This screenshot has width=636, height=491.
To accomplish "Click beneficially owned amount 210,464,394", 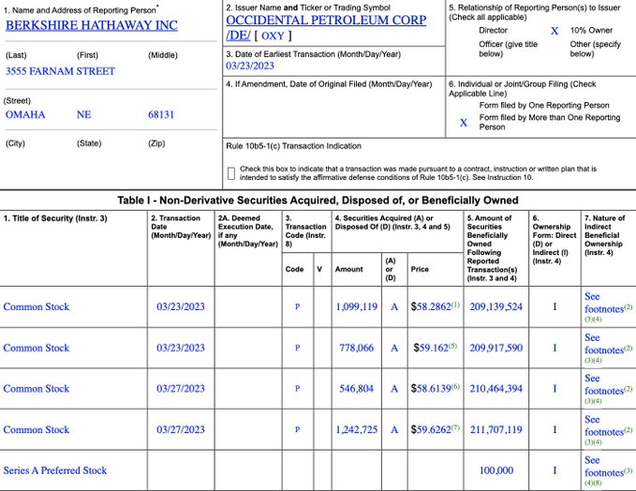I will coord(496,389).
